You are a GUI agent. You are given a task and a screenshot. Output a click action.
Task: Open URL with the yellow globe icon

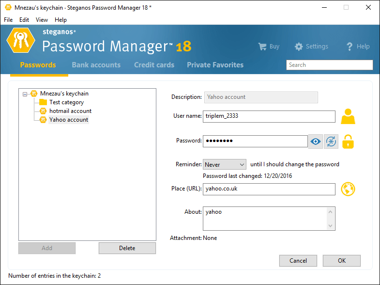click(x=348, y=189)
